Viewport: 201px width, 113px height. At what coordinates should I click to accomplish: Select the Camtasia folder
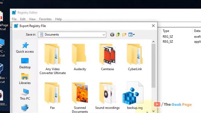107,57
